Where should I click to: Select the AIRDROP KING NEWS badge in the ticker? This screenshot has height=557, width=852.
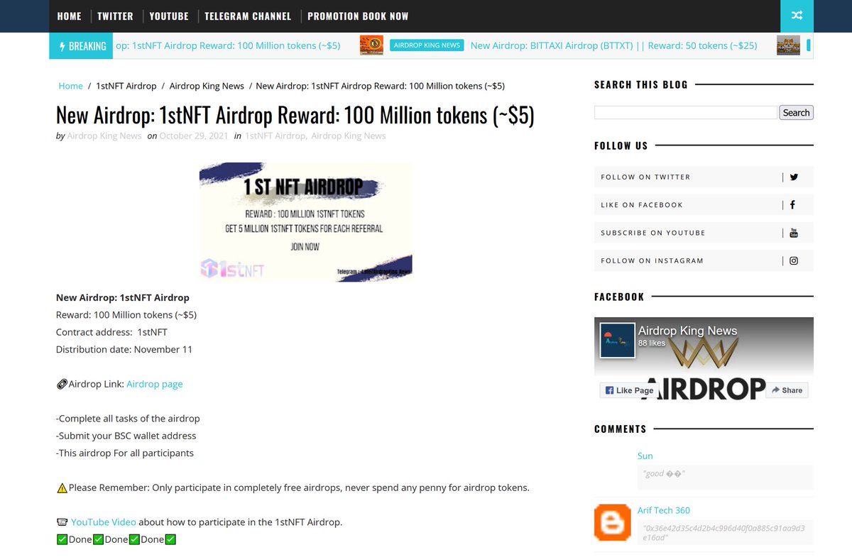[x=426, y=45]
